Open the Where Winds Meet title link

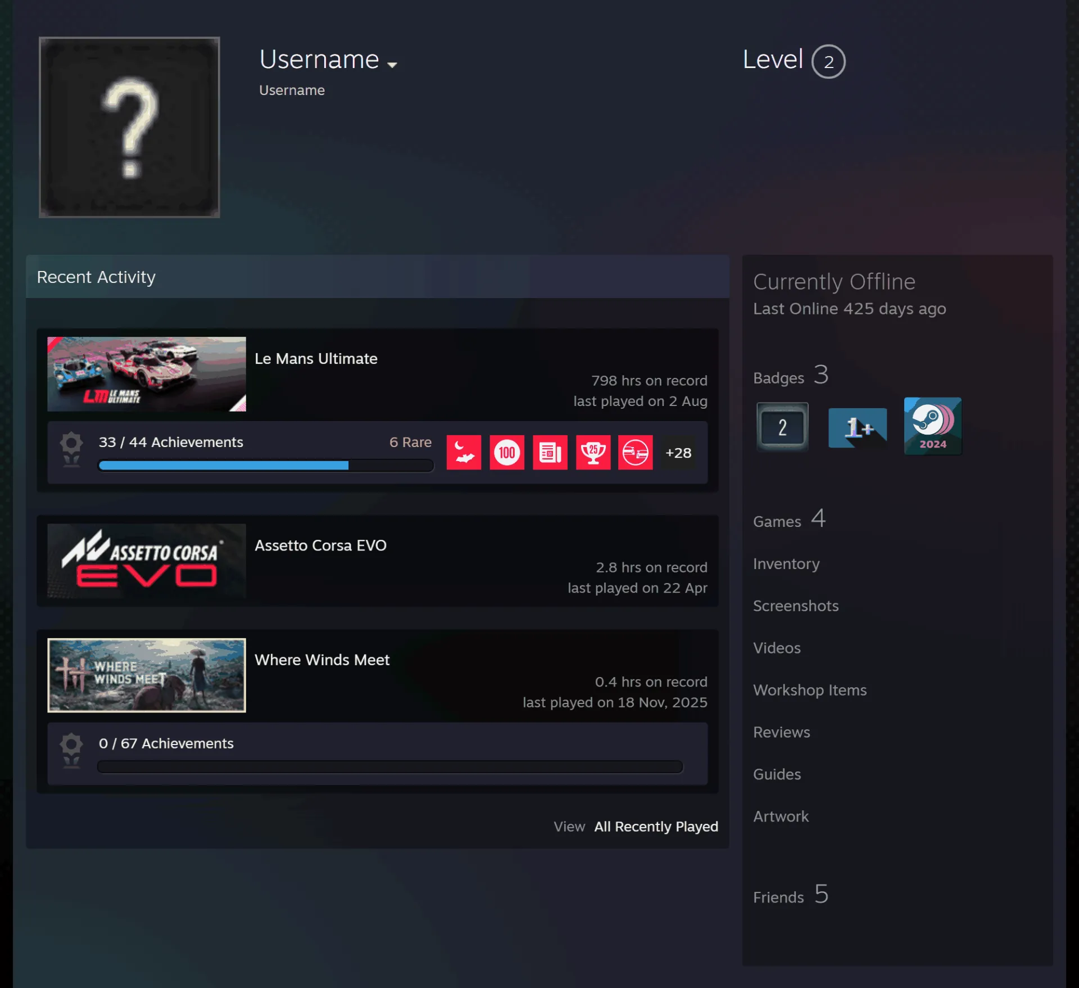[x=322, y=660]
